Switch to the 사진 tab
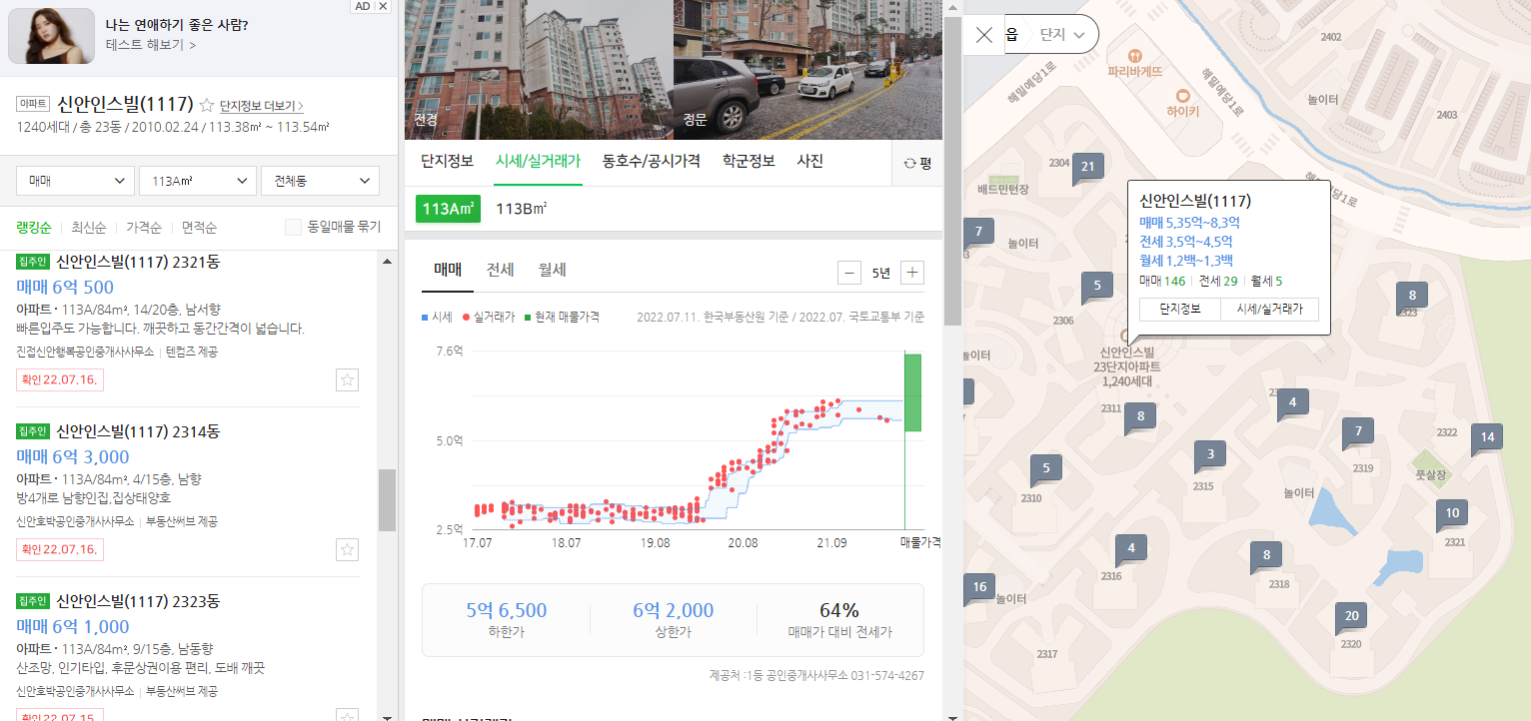Viewport: 1531px width, 721px height. pos(809,162)
